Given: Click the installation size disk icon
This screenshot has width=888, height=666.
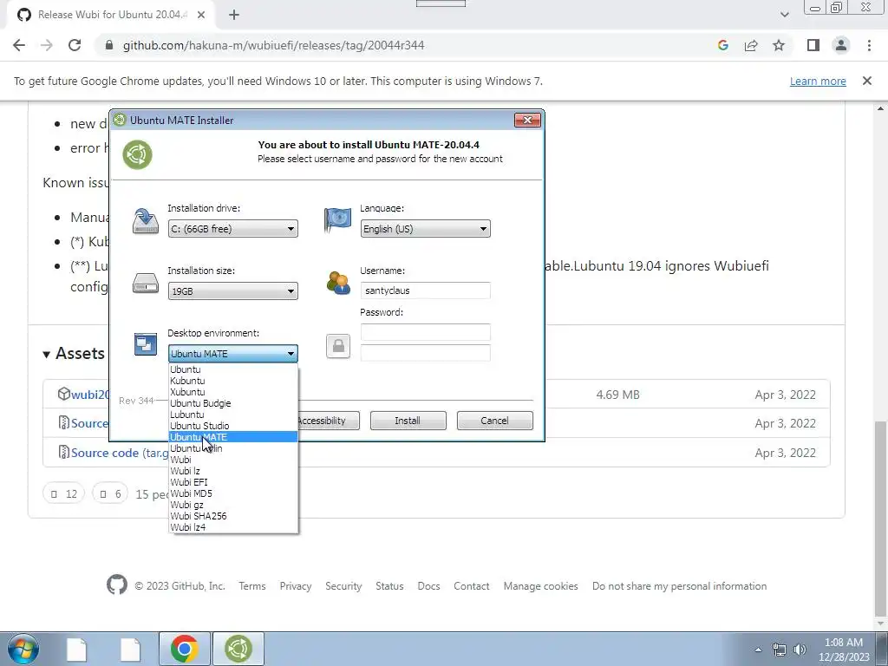Looking at the screenshot, I should point(146,284).
